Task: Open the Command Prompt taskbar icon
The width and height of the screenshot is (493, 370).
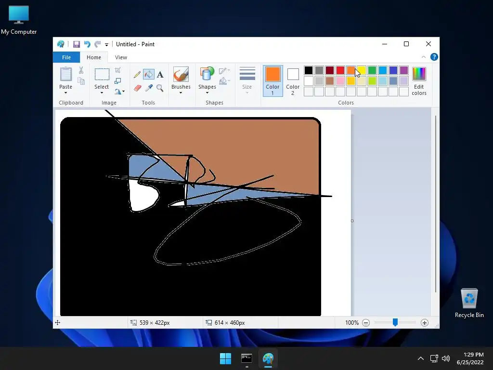Action: [246, 358]
